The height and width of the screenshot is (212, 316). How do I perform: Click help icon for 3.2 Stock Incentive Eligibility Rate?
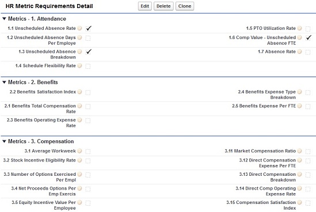(79, 160)
